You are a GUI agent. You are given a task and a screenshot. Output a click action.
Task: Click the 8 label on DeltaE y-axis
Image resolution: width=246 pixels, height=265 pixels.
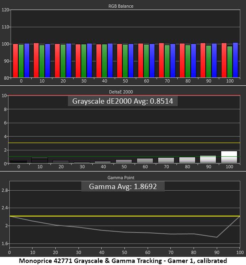click(x=5, y=109)
